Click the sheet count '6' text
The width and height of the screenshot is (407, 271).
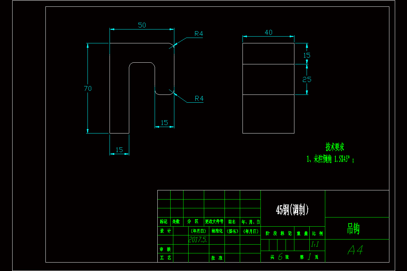(x=280, y=257)
